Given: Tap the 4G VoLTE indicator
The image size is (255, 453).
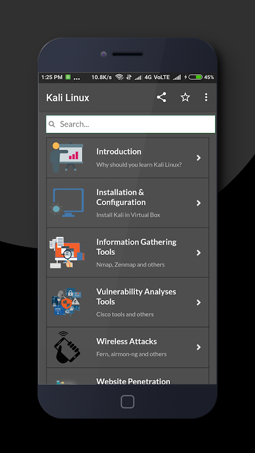Looking at the screenshot, I should pyautogui.click(x=157, y=77).
